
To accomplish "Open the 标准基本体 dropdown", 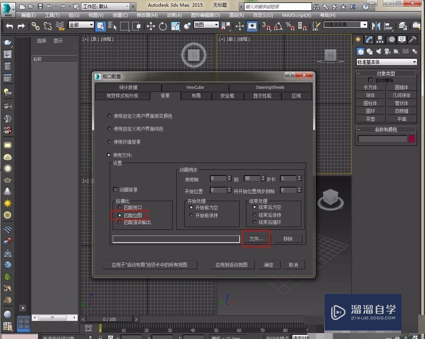I will [386, 61].
